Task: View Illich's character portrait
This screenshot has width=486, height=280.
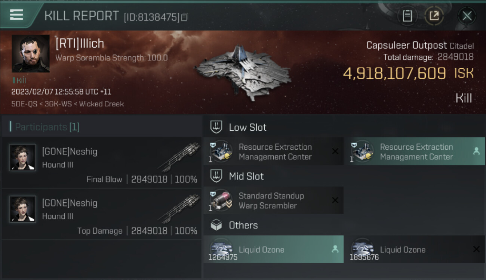Action: tap(31, 54)
